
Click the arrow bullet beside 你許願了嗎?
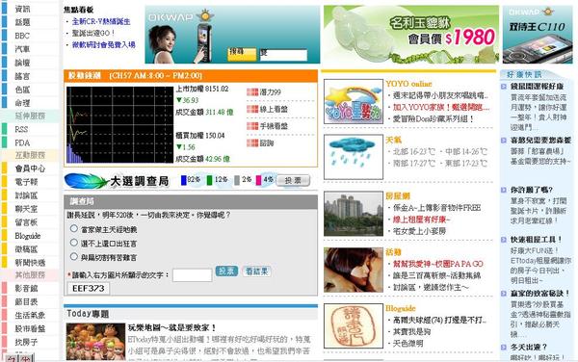(504, 190)
